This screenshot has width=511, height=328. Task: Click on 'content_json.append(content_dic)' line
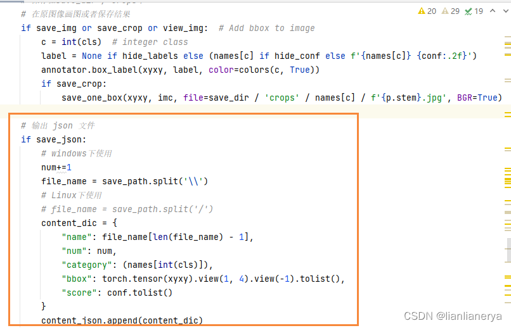click(122, 320)
